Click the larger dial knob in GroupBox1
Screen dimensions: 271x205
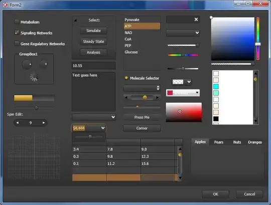coord(27,64)
